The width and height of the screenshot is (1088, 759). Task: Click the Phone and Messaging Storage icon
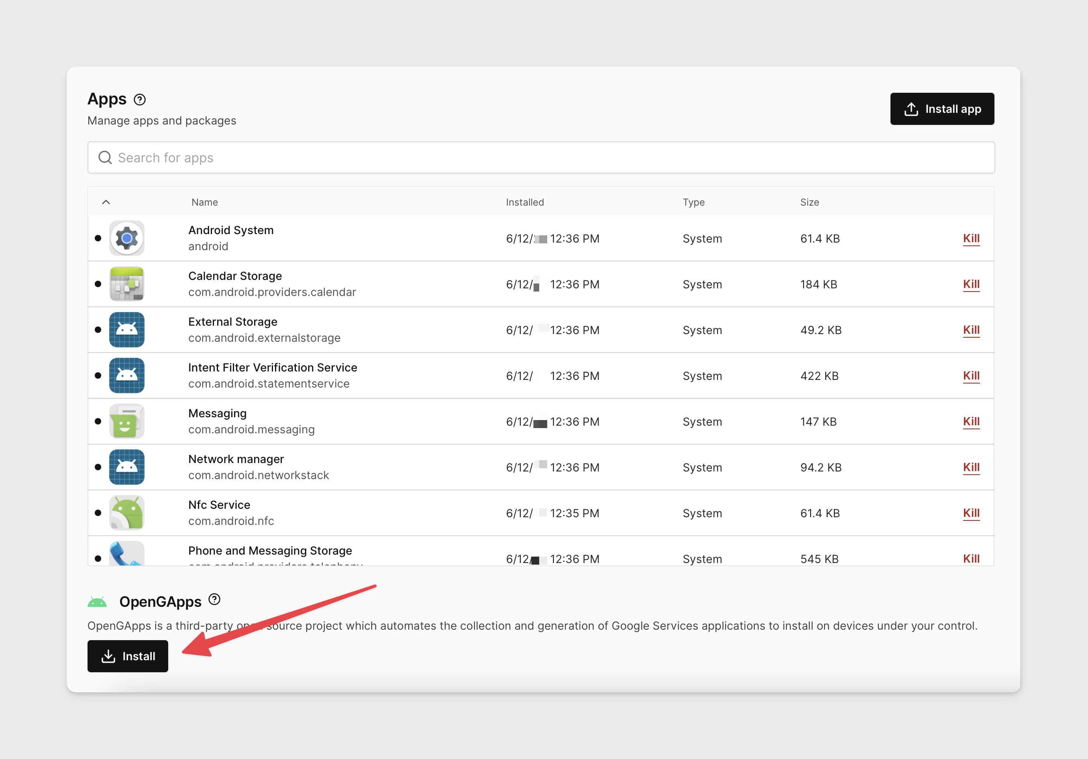[127, 553]
